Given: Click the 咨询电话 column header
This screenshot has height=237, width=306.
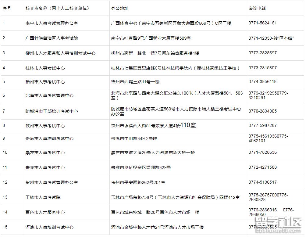Looking at the screenshot, I should click(257, 9).
